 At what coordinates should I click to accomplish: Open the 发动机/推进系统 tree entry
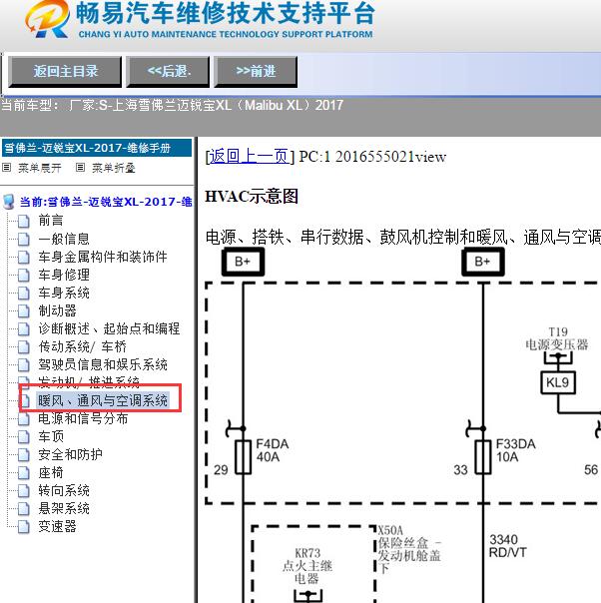(89, 380)
